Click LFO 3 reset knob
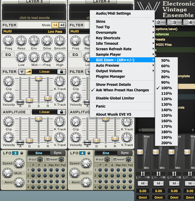 (61, 159)
